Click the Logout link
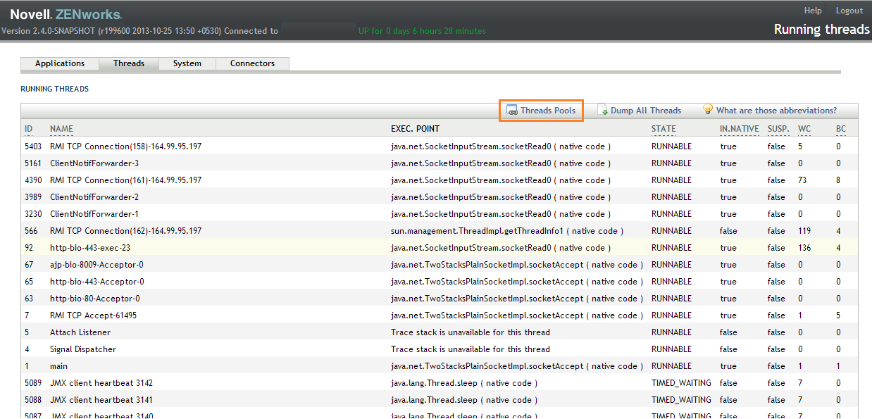 point(849,11)
